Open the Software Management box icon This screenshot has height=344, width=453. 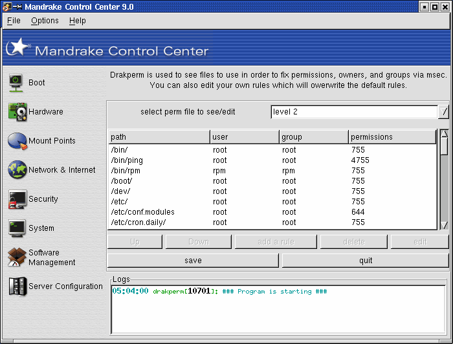coord(17,257)
